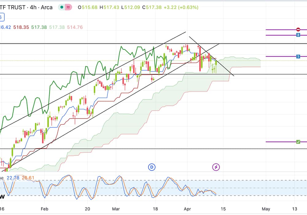
Task: Click the Ichimoku value 518.35
Action: point(21,27)
